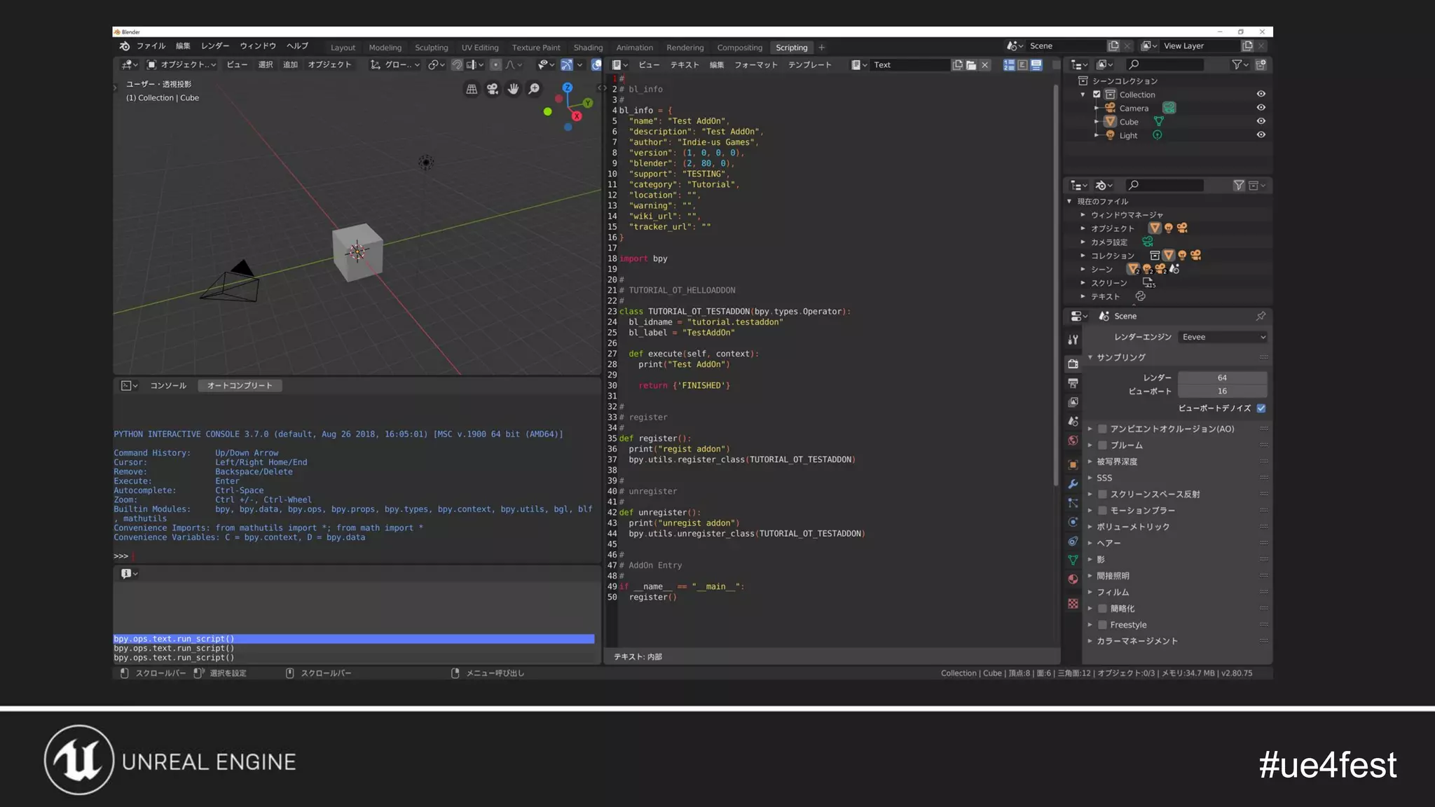Open the グロー transform orientation dropdown
Viewport: 1435px width, 807px height.
[395, 64]
